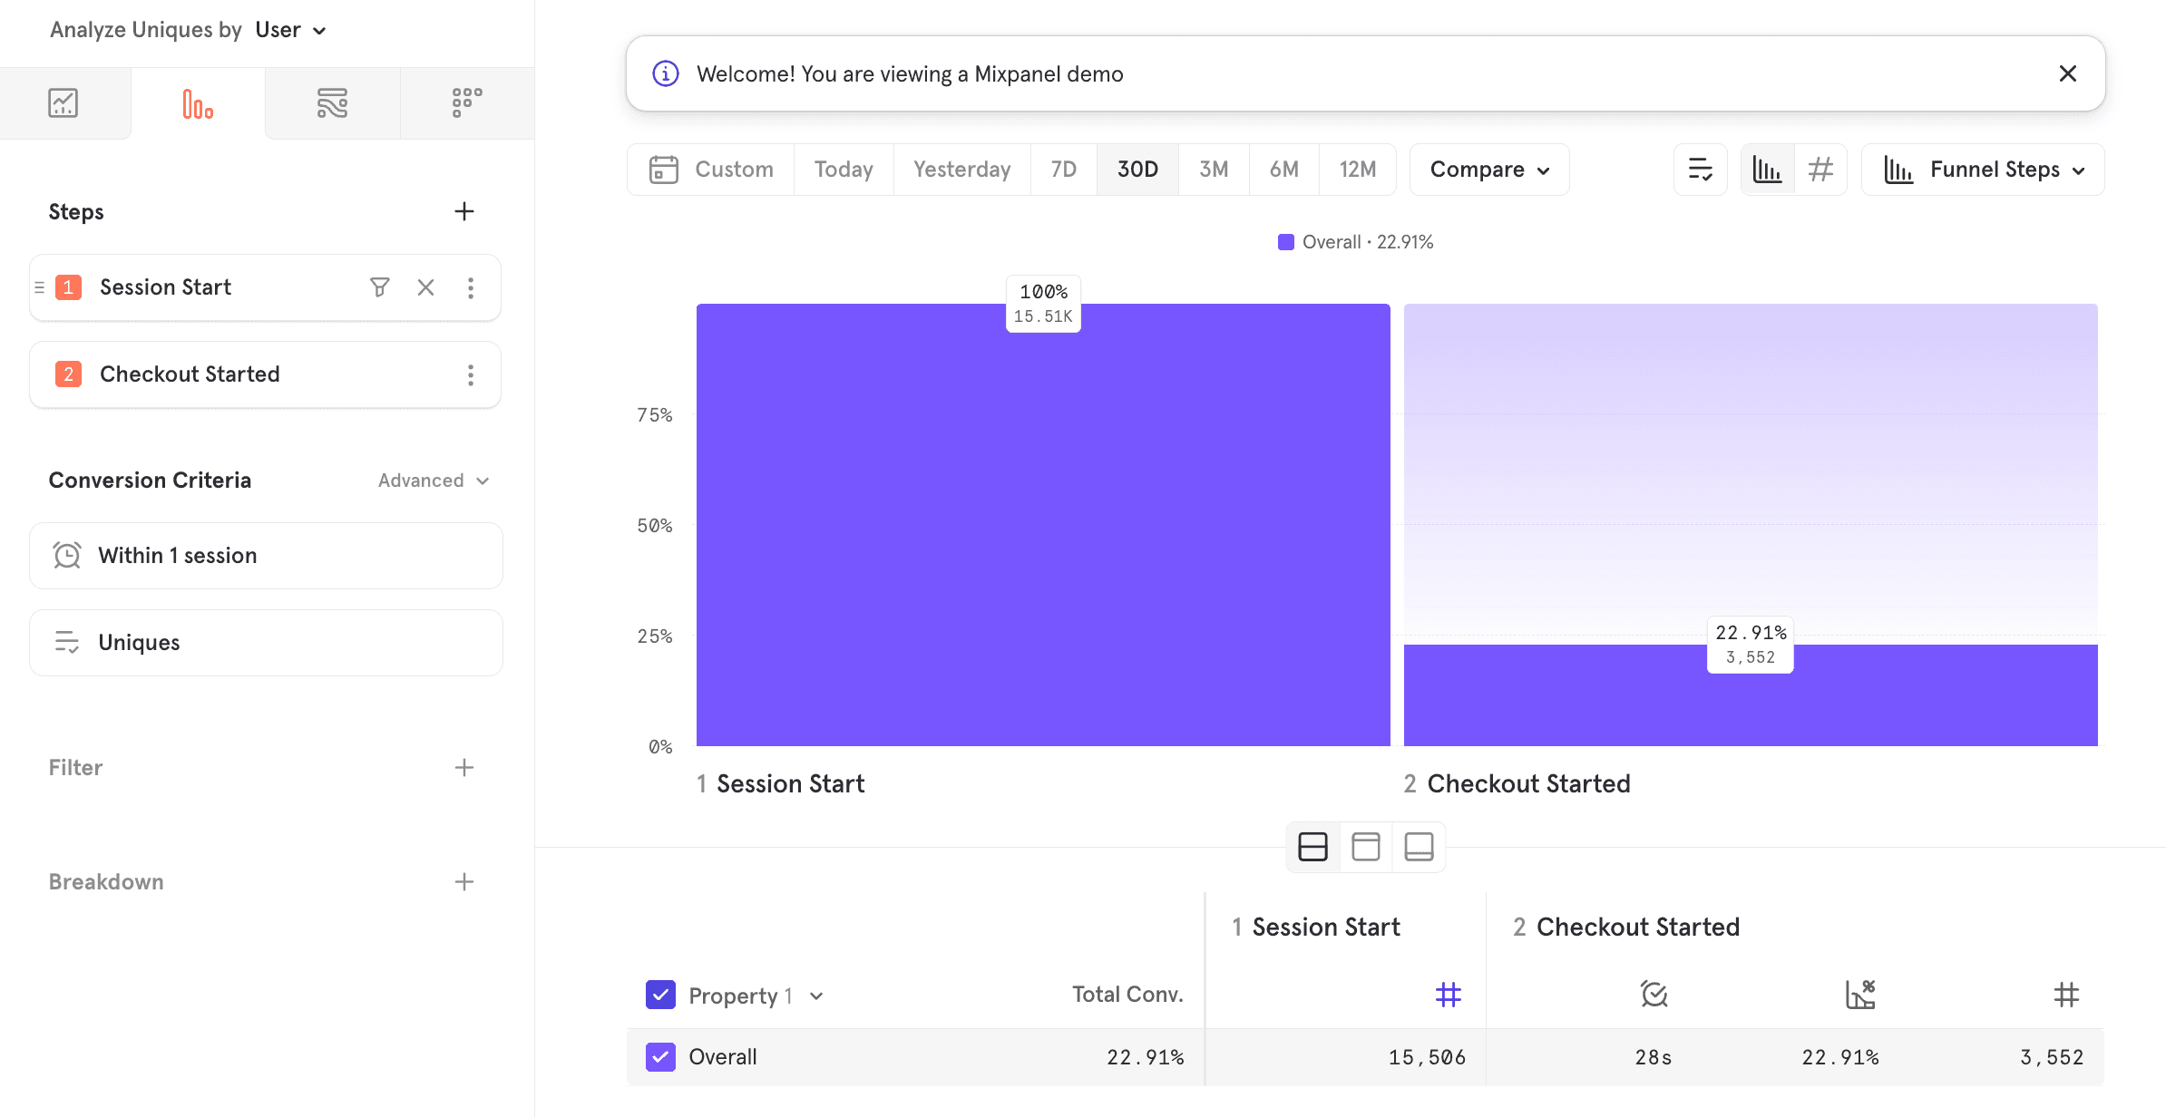The width and height of the screenshot is (2166, 1117).
Task: Switch chart values to number (#) display
Action: coord(1820,170)
